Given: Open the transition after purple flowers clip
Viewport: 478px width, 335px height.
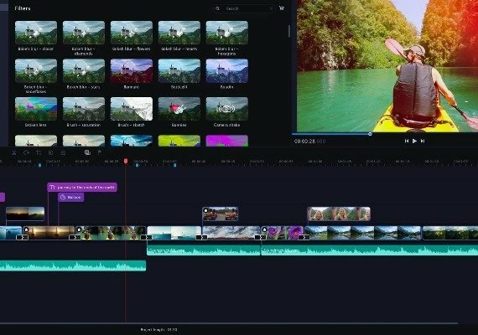Looking at the screenshot, I should coord(304,237).
